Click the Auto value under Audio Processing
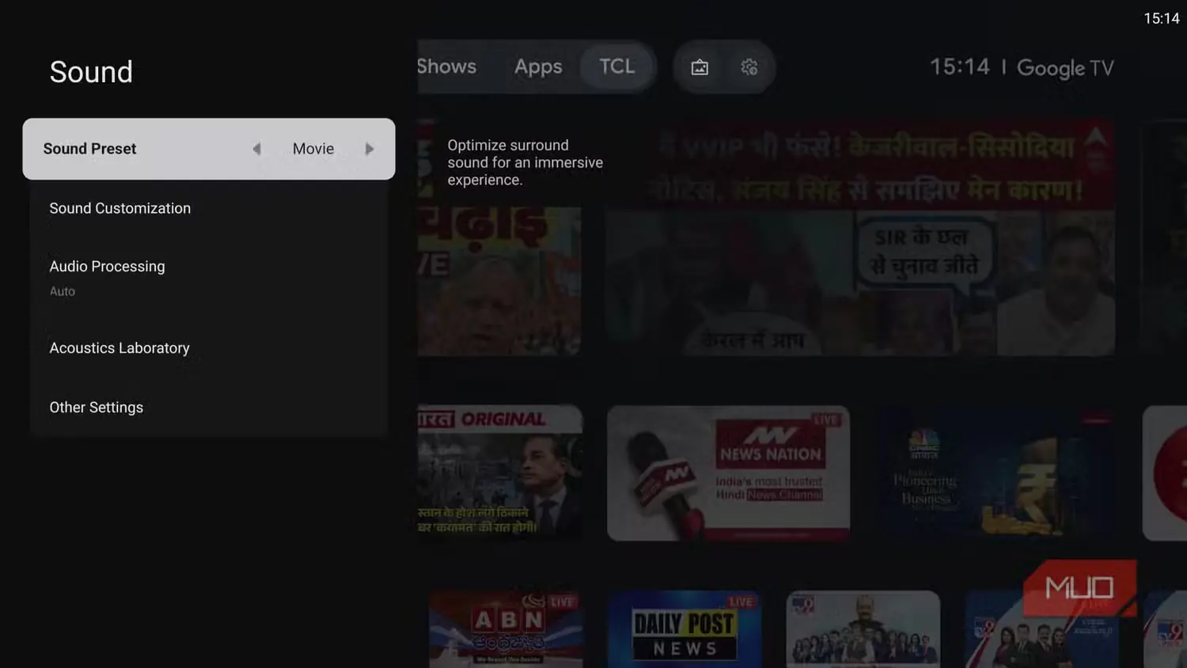This screenshot has width=1187, height=668. (x=63, y=291)
